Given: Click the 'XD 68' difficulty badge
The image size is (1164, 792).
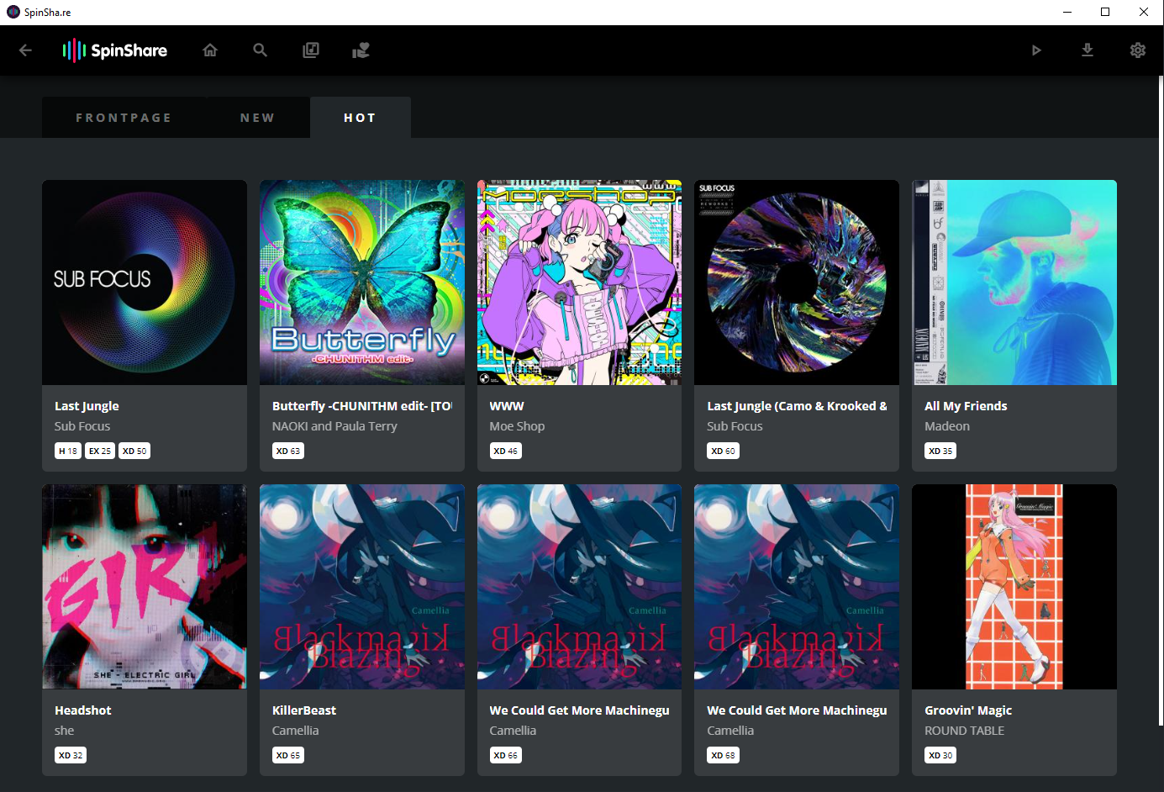Looking at the screenshot, I should coord(723,755).
